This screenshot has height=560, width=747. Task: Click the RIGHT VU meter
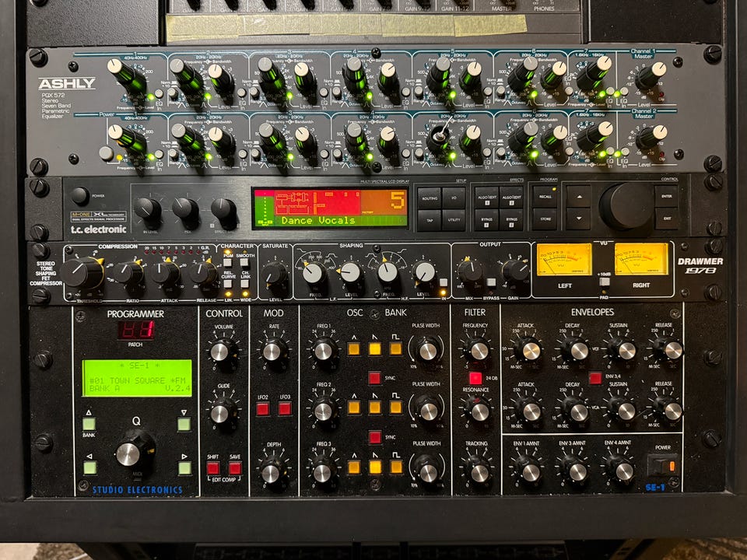[x=641, y=259]
